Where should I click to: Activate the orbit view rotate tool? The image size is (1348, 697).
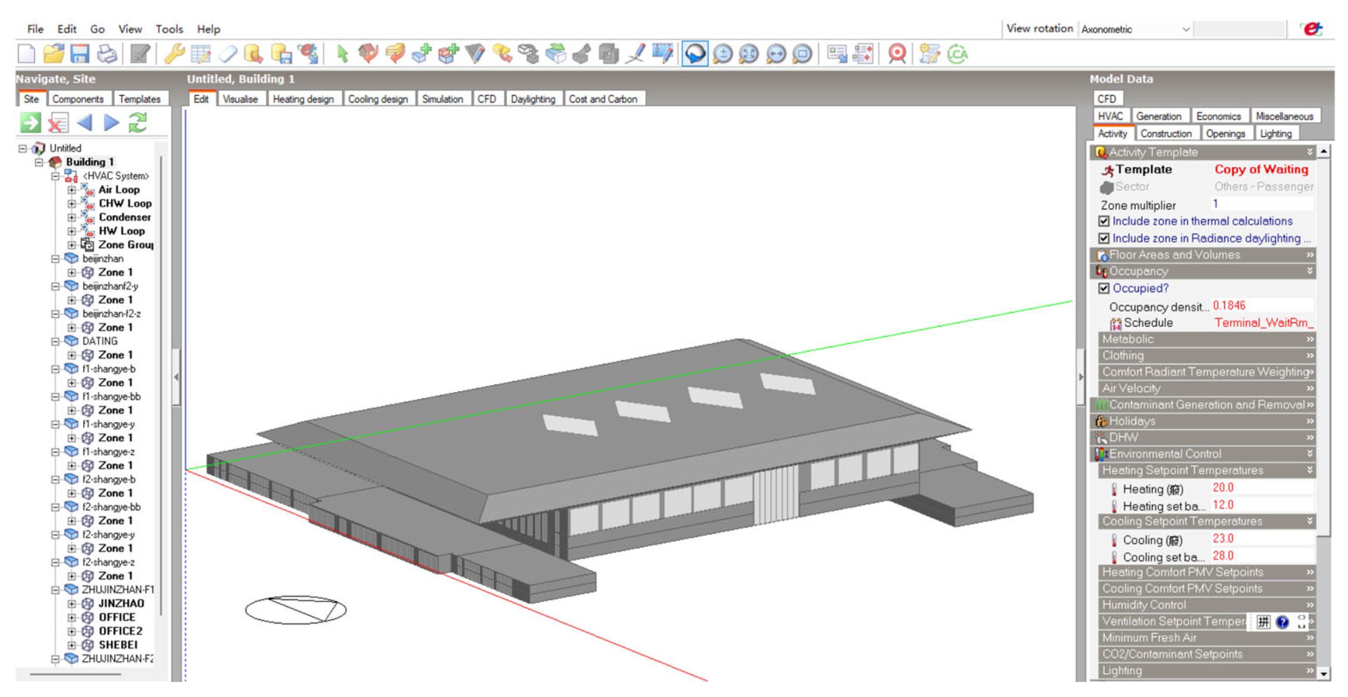tap(695, 54)
